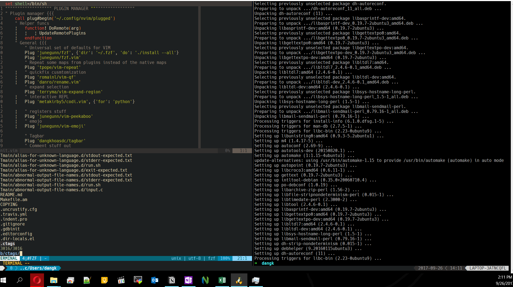Open Notepad++ icon in taskbar
Image resolution: width=513 pixels, height=287 pixels.
click(87, 280)
